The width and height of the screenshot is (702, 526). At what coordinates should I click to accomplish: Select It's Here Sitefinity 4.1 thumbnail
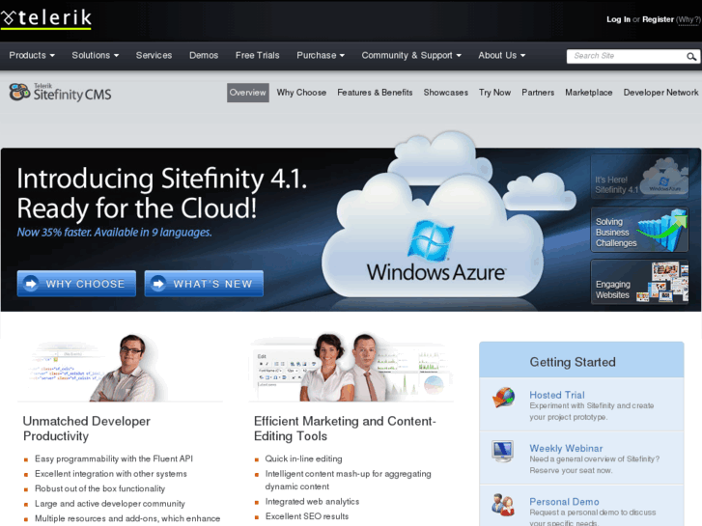(639, 177)
